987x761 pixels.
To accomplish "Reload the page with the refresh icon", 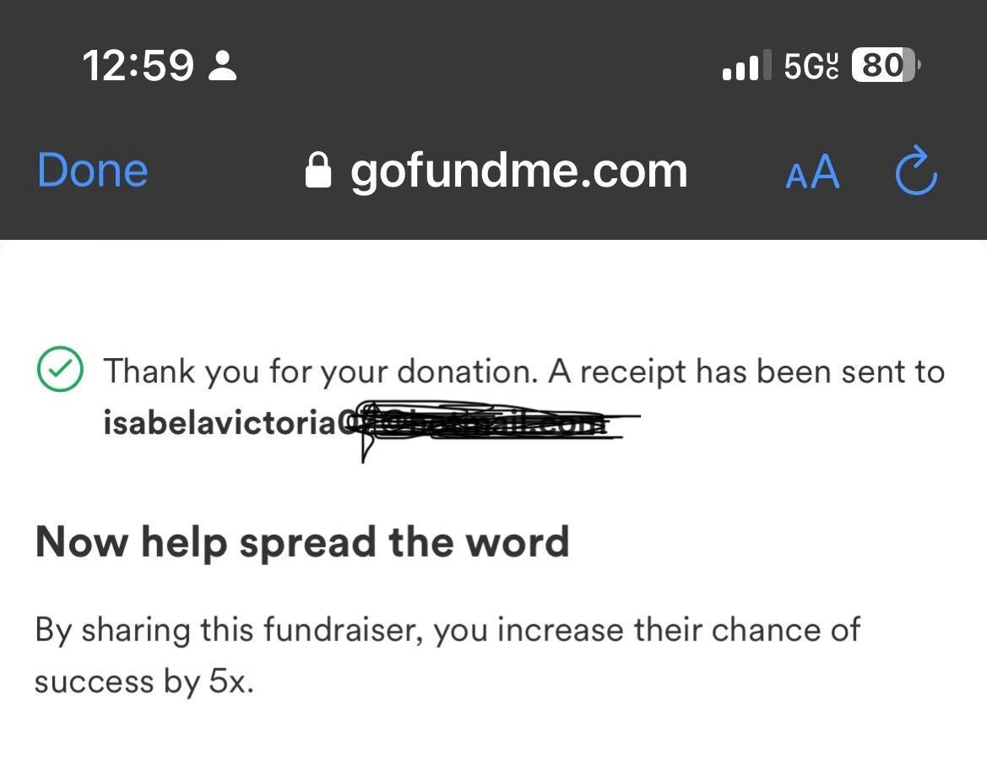I will point(916,171).
